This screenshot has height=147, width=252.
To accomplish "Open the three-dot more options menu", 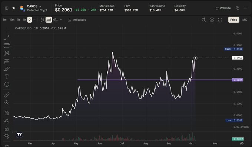I will coord(245,8).
